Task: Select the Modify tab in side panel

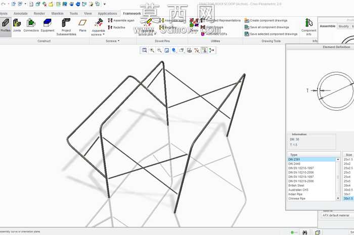Action: (x=343, y=26)
